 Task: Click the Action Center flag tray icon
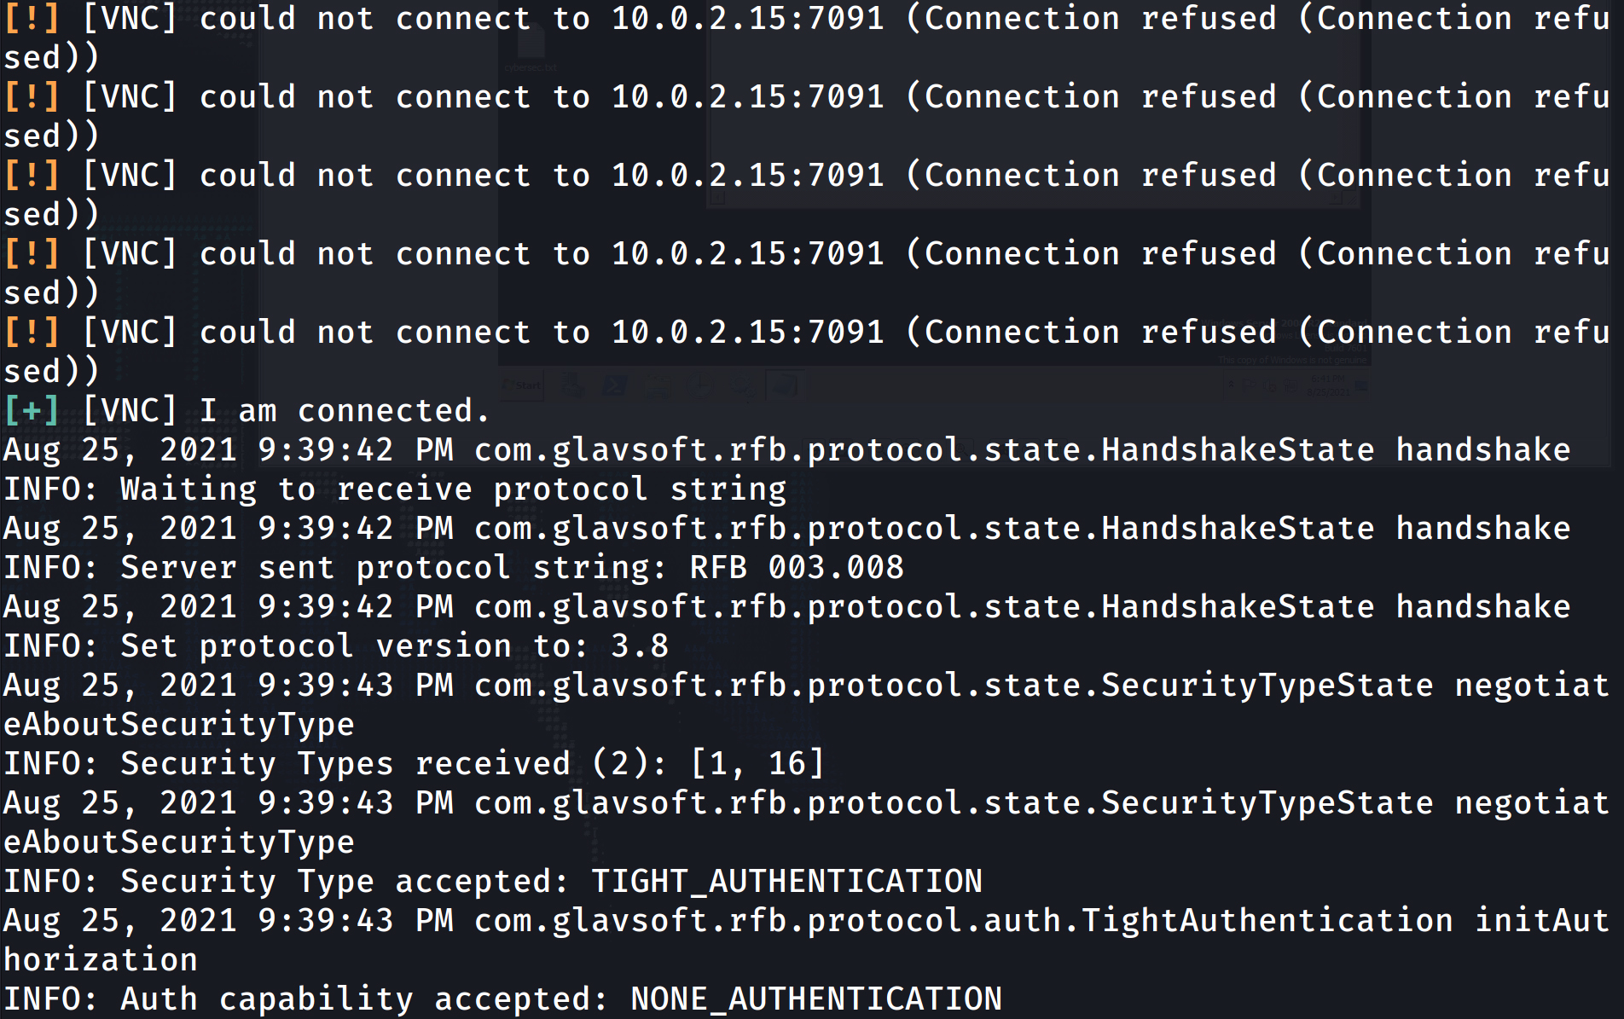tap(1247, 386)
